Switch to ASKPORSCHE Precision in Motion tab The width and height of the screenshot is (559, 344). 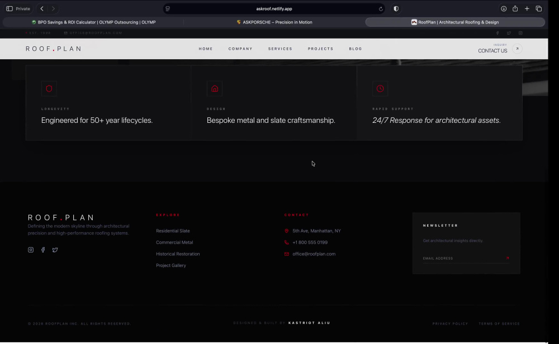click(274, 22)
